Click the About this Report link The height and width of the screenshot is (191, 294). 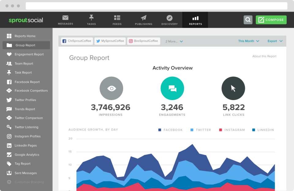click(x=264, y=56)
